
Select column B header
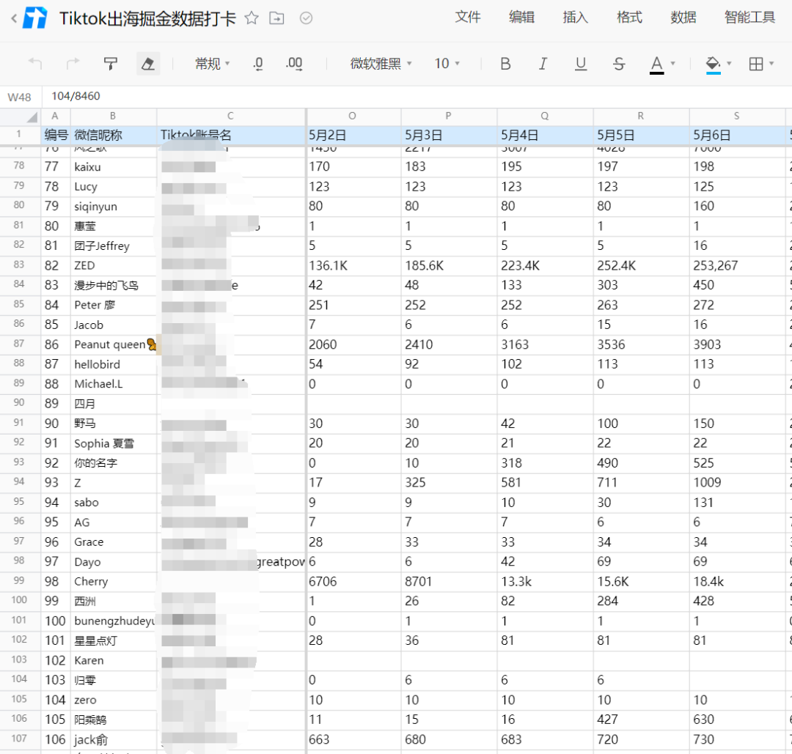(x=113, y=116)
